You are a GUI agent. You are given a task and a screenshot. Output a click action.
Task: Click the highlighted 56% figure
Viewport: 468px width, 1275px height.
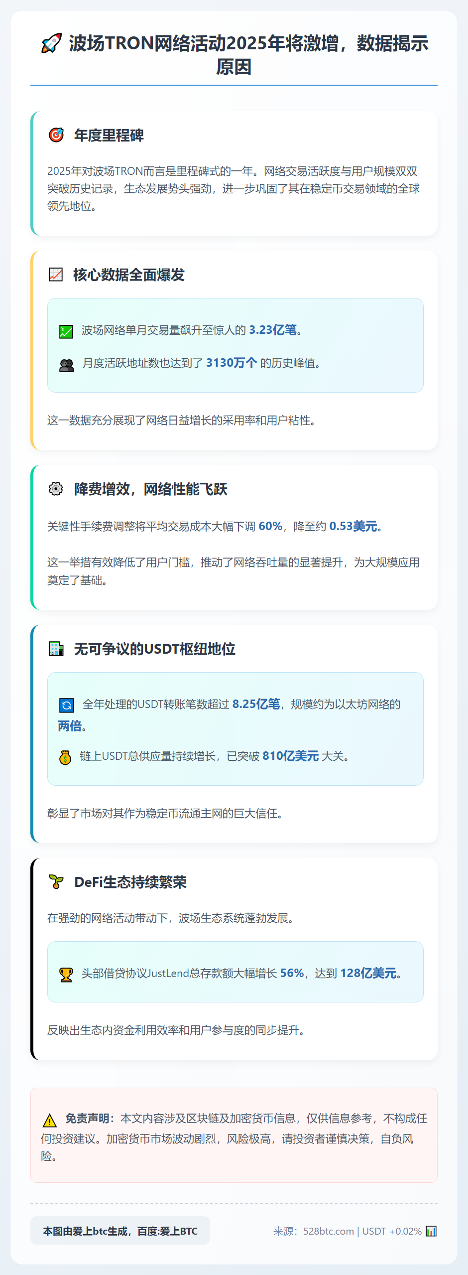pyautogui.click(x=292, y=973)
